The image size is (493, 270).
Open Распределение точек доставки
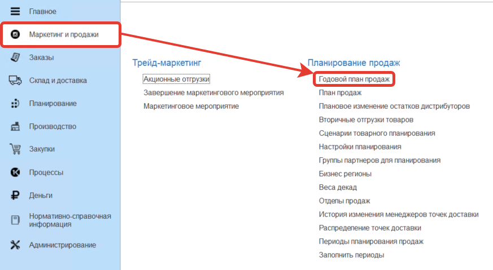coord(370,228)
